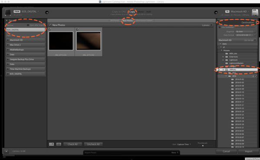Select the highlighted LRPhoto destination folder
This screenshot has height=160, width=260.
[238, 70]
